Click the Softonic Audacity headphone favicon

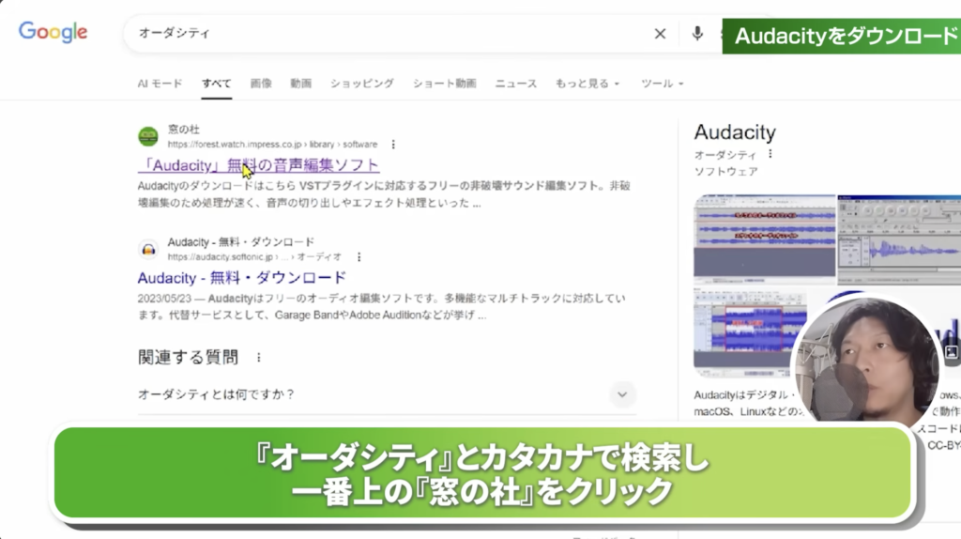(148, 249)
